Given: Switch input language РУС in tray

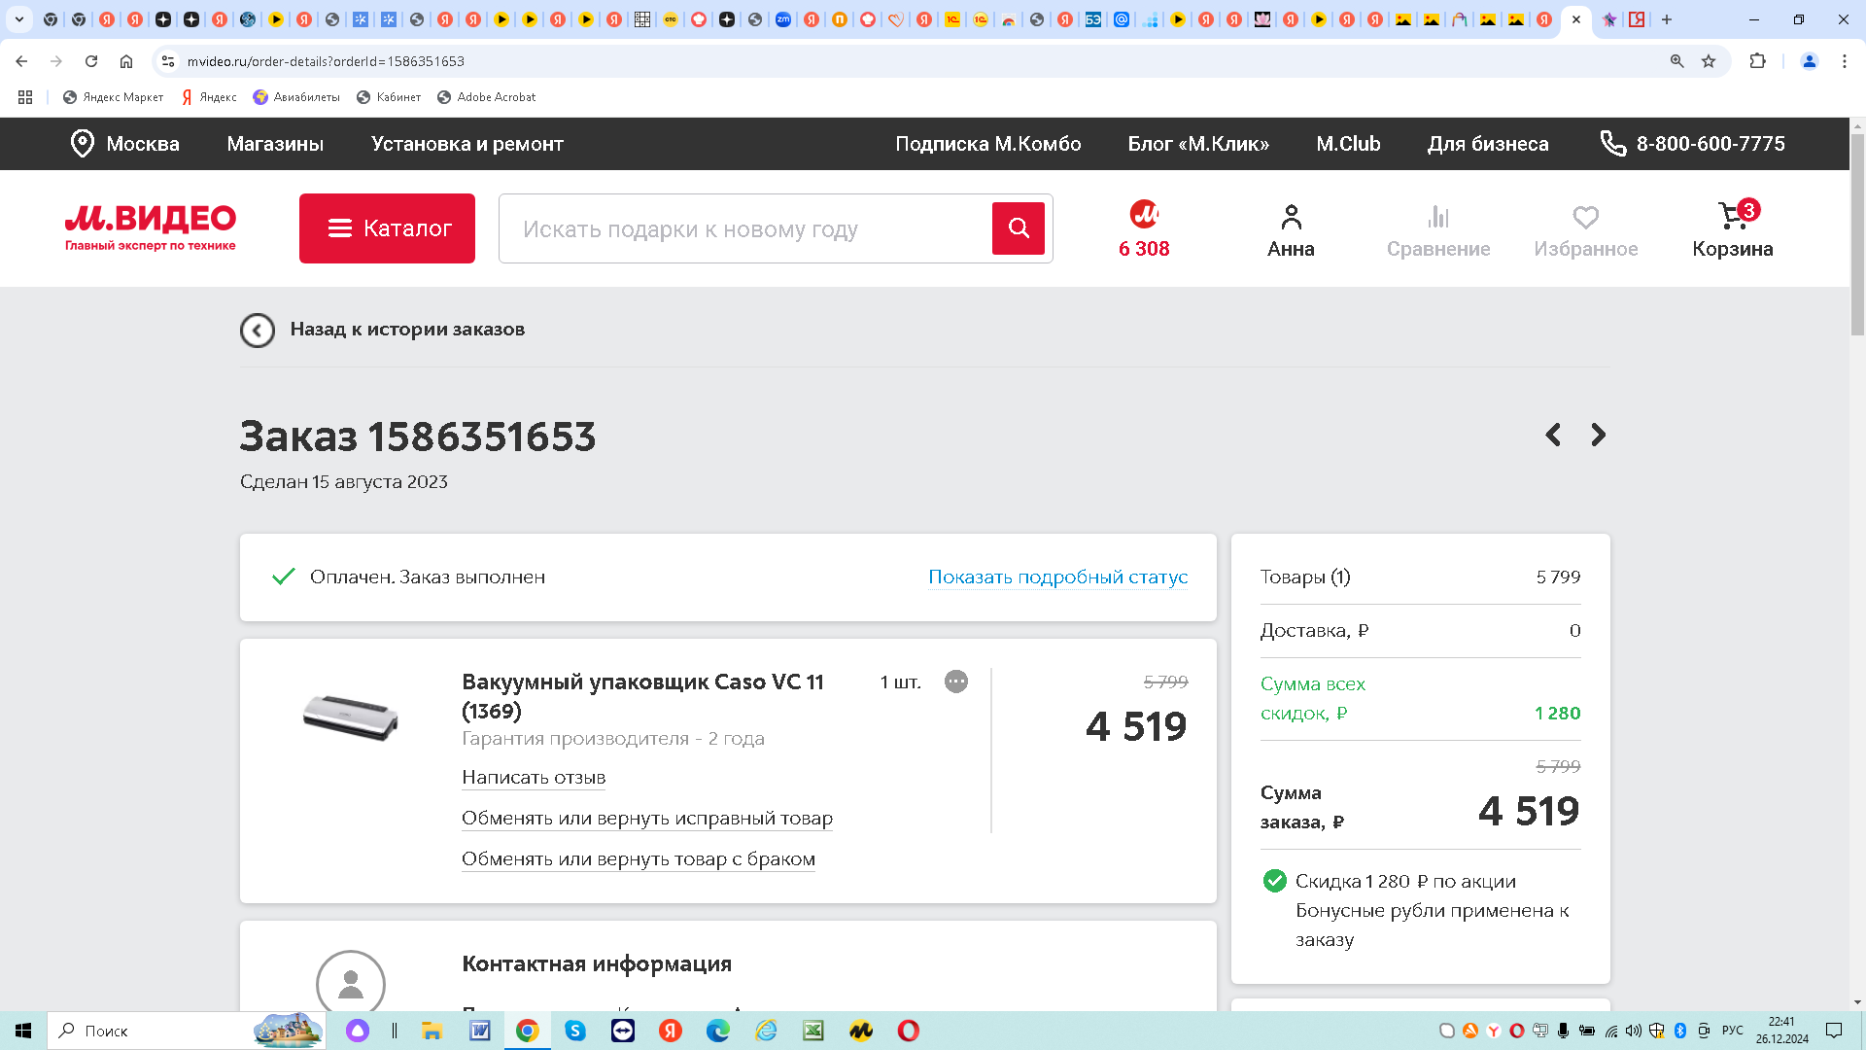Looking at the screenshot, I should [x=1733, y=1031].
